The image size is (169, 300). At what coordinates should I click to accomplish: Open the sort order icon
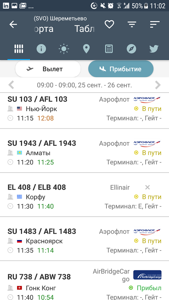click(155, 24)
